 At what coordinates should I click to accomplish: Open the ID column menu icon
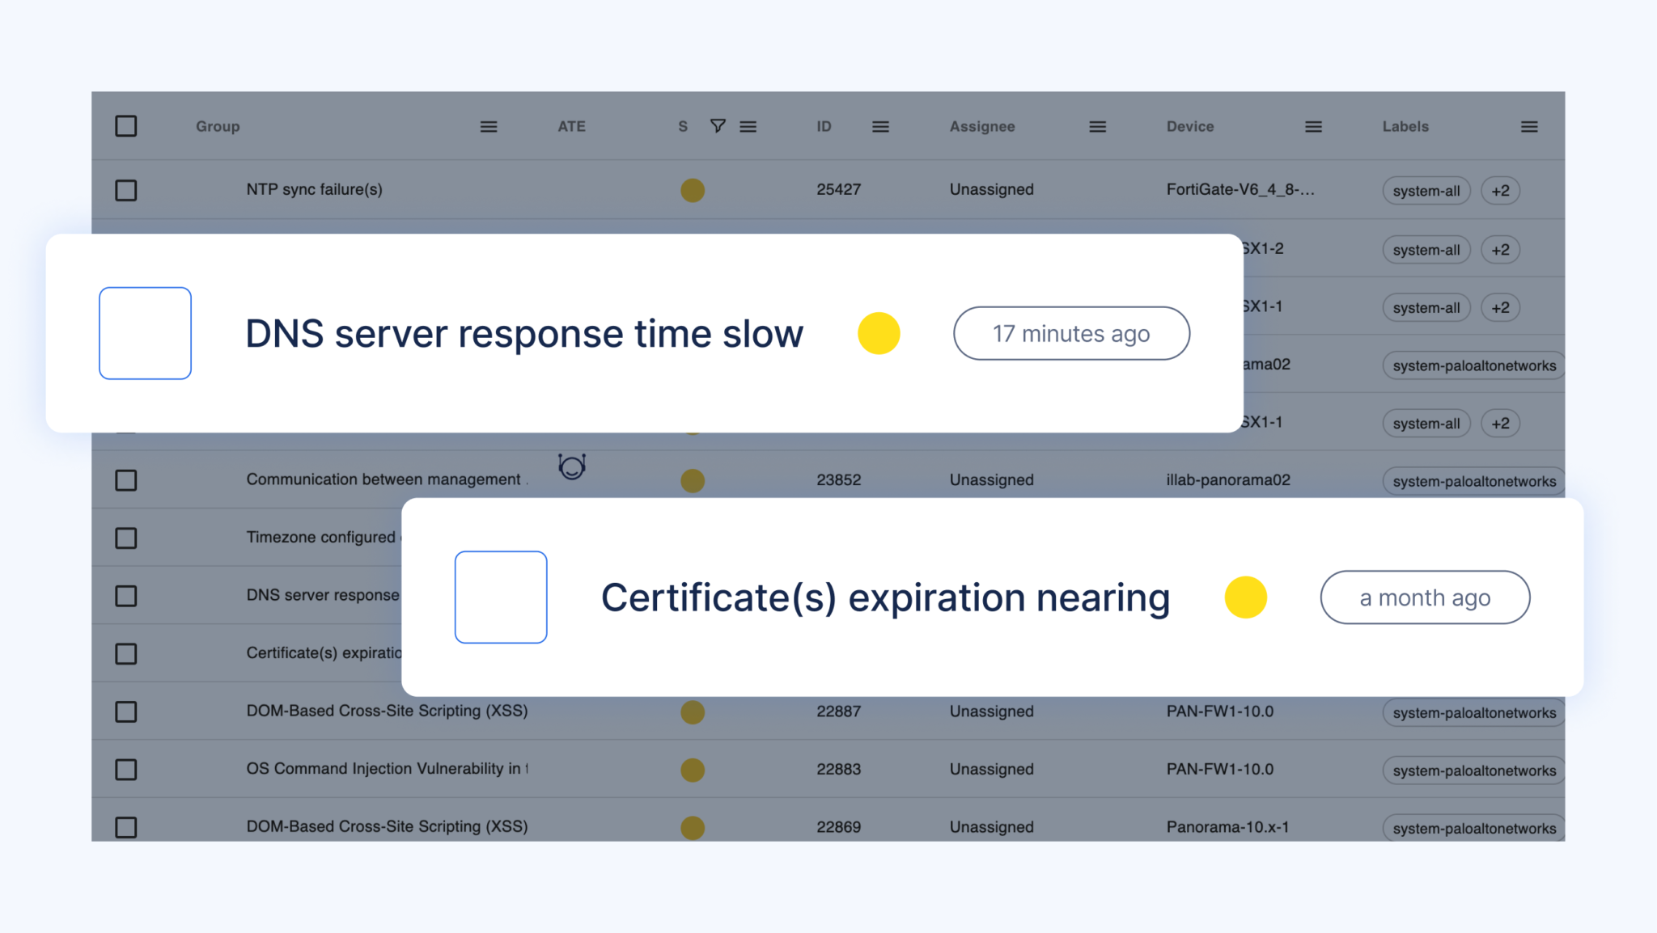[881, 126]
